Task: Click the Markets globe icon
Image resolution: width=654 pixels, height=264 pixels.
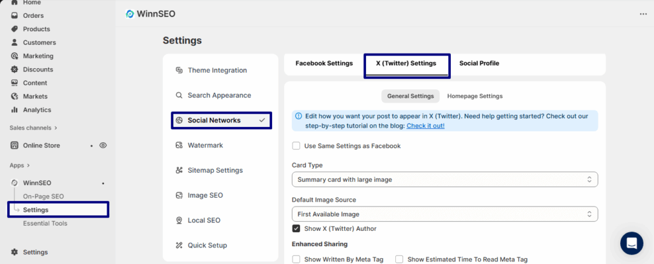Action: (x=15, y=96)
